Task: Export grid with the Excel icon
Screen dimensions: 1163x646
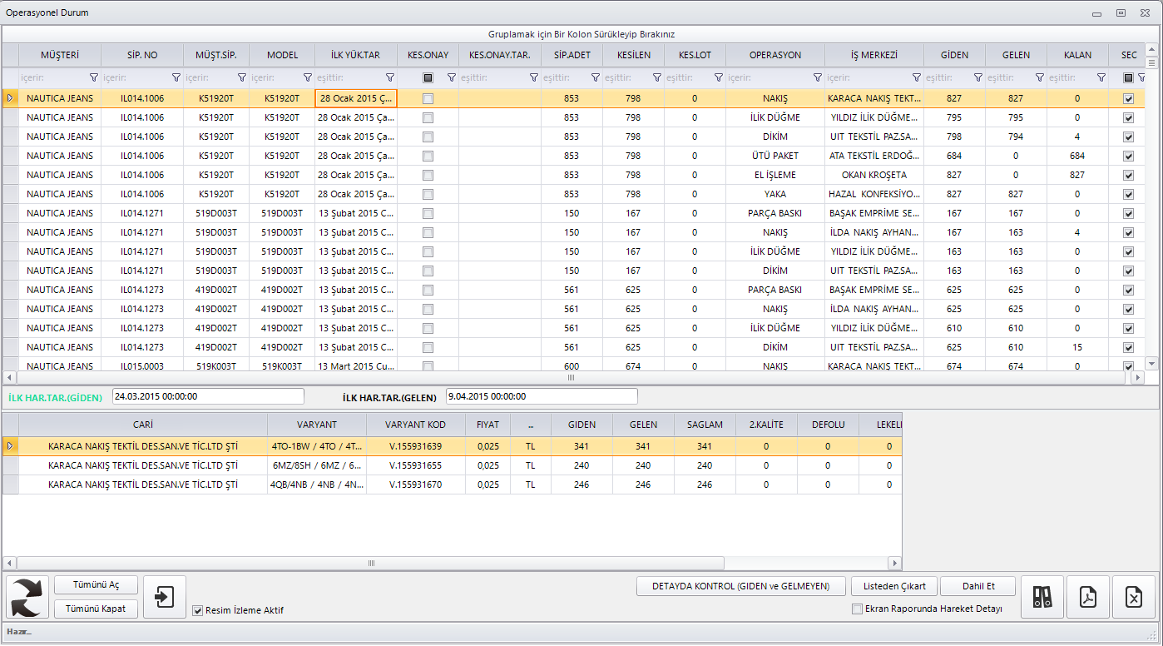Action: [1134, 597]
